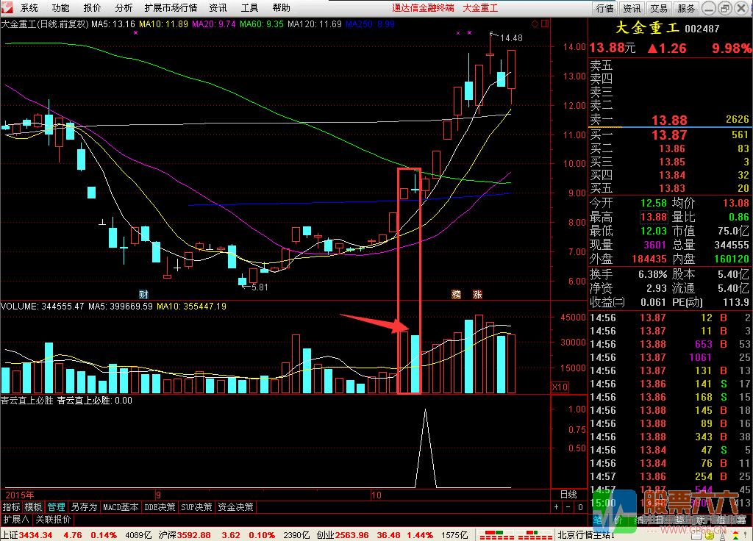Click the 换手 value 6.38%
753x541 pixels.
(653, 275)
